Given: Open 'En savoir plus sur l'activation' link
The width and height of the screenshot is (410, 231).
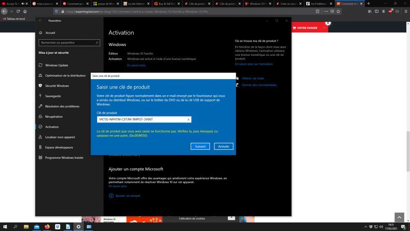Looking at the screenshot, I should tap(254, 64).
